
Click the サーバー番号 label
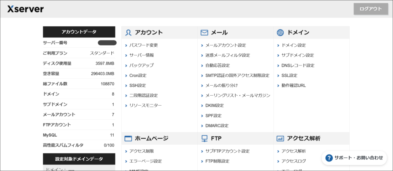click(x=55, y=43)
